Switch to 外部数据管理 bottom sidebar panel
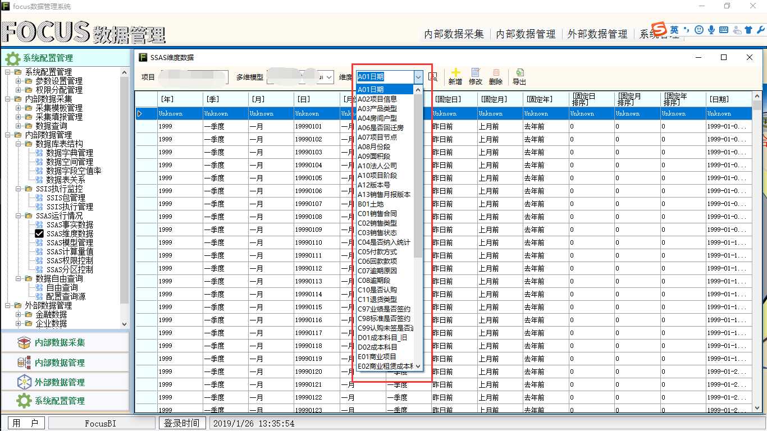 (65, 382)
